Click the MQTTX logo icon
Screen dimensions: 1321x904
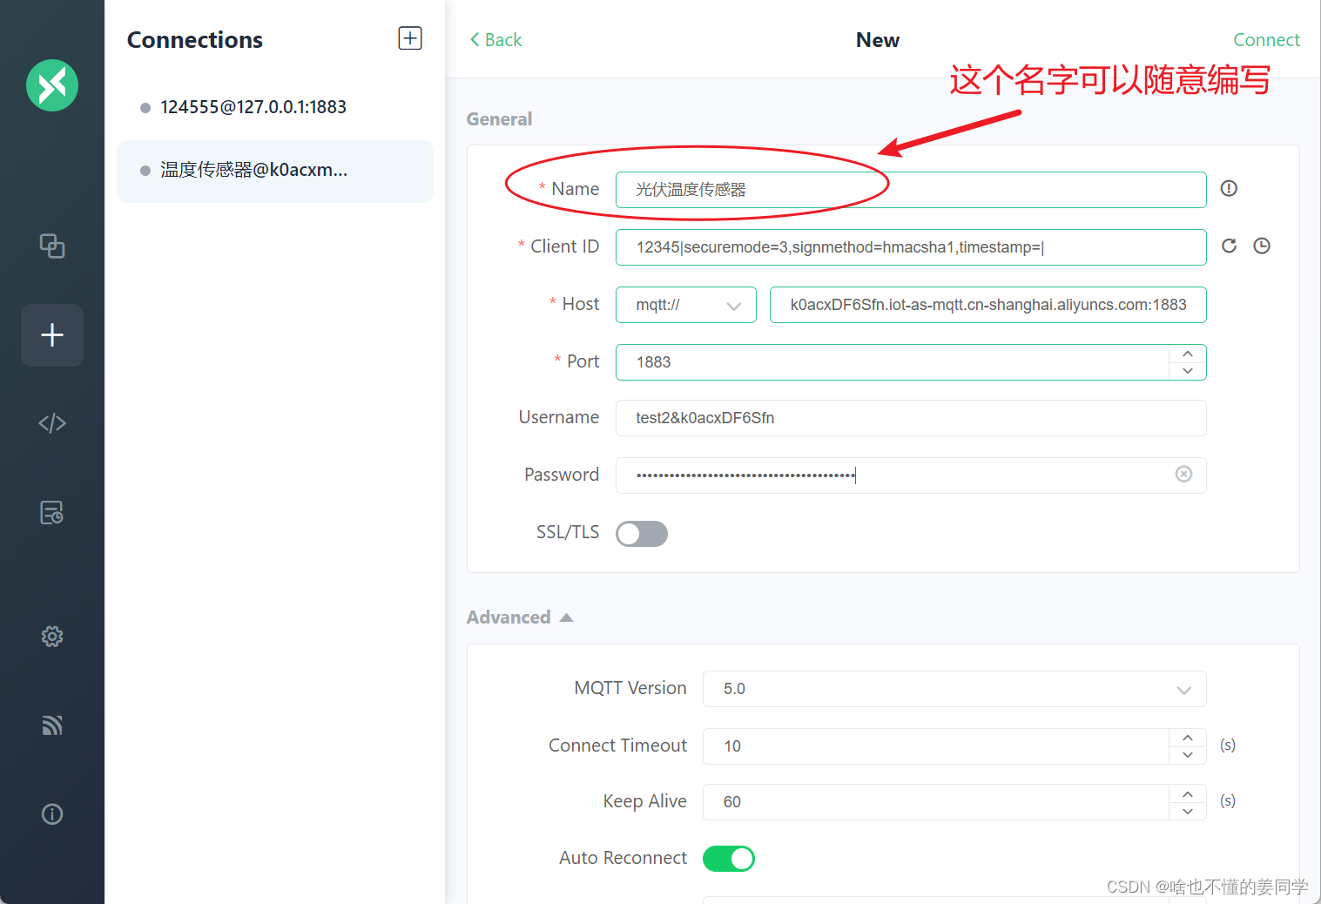pyautogui.click(x=51, y=85)
